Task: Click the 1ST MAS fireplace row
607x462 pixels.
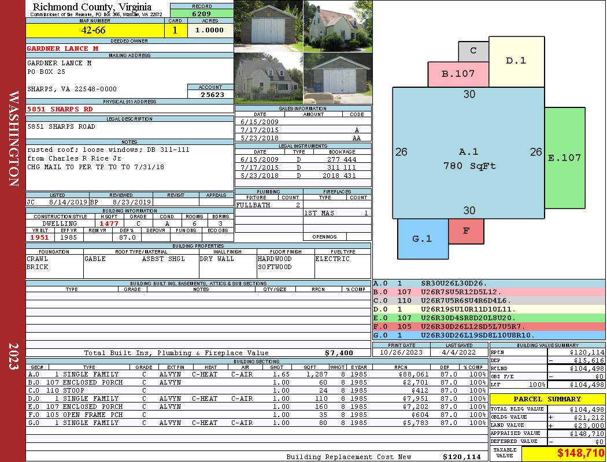Action: [337, 213]
